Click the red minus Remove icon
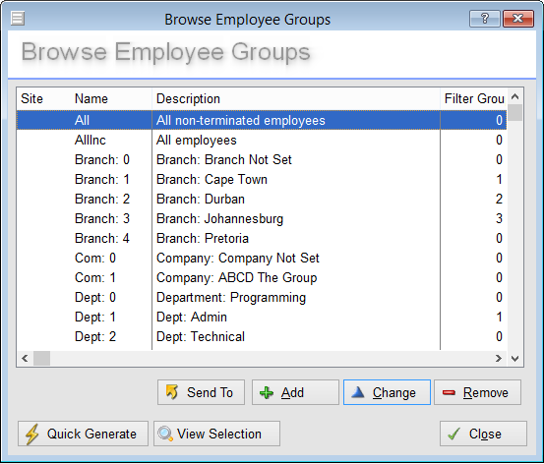The image size is (544, 464). tap(449, 392)
